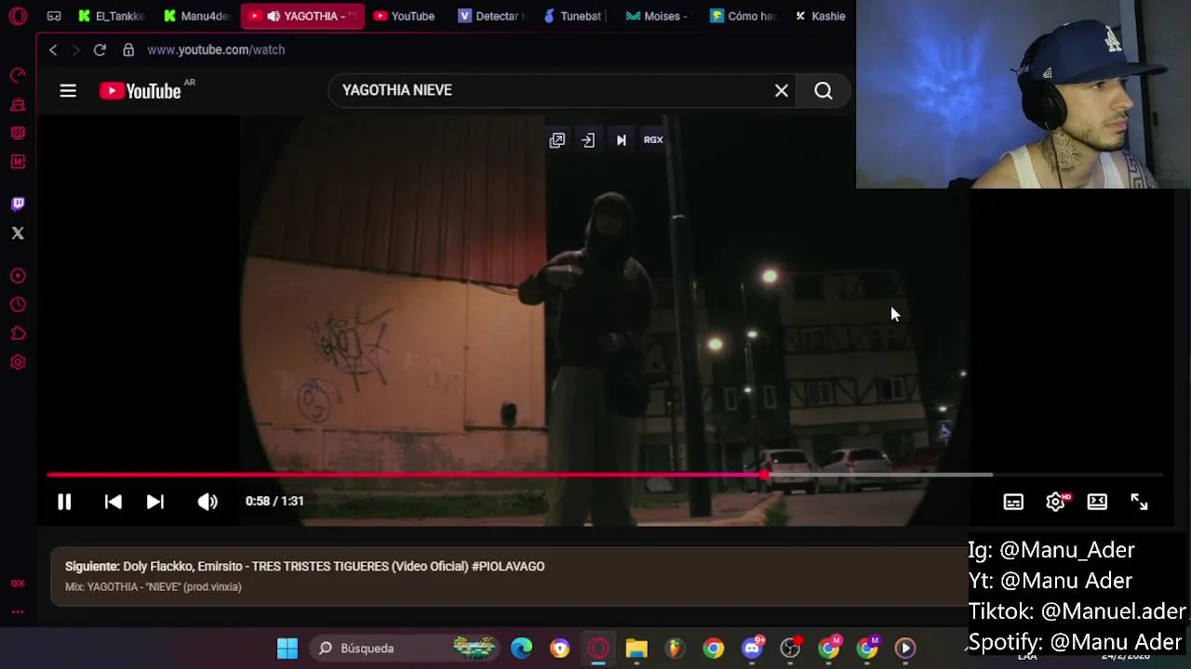Open the X (Twitter) panel in the sidebar
The image size is (1191, 669).
pos(18,233)
